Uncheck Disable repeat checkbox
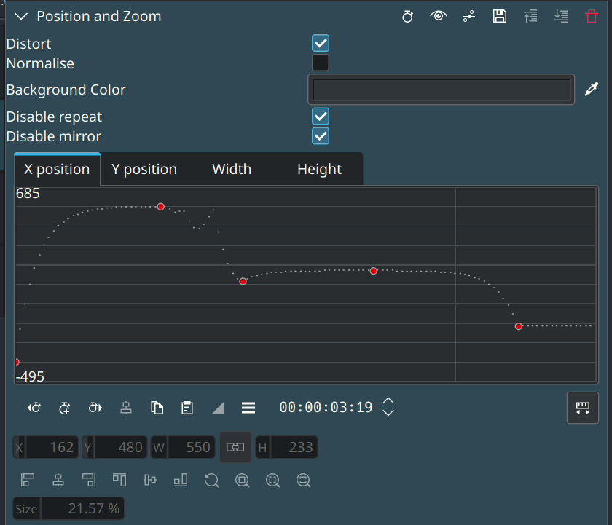Viewport: 612px width, 525px height. [x=321, y=117]
